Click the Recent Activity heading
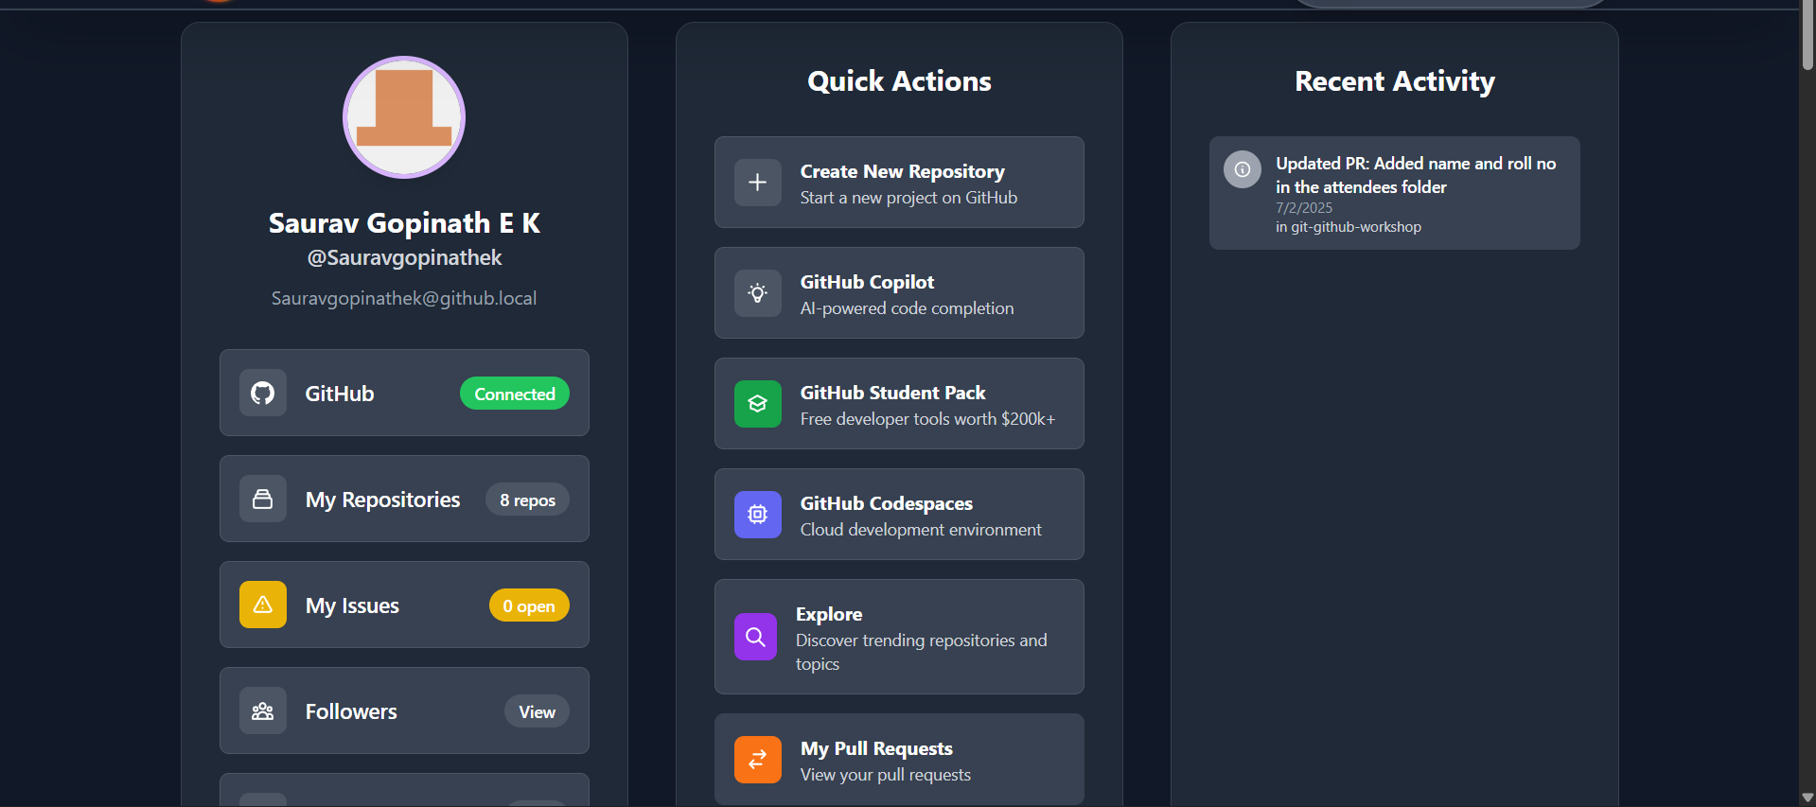 click(x=1394, y=81)
